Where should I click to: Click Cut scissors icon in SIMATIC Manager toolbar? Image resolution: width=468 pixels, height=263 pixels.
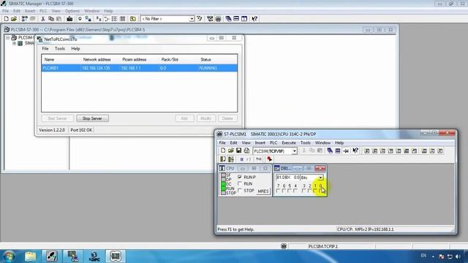pos(42,19)
